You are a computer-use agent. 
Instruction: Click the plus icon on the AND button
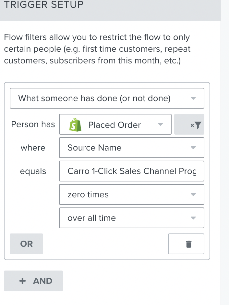point(23,281)
